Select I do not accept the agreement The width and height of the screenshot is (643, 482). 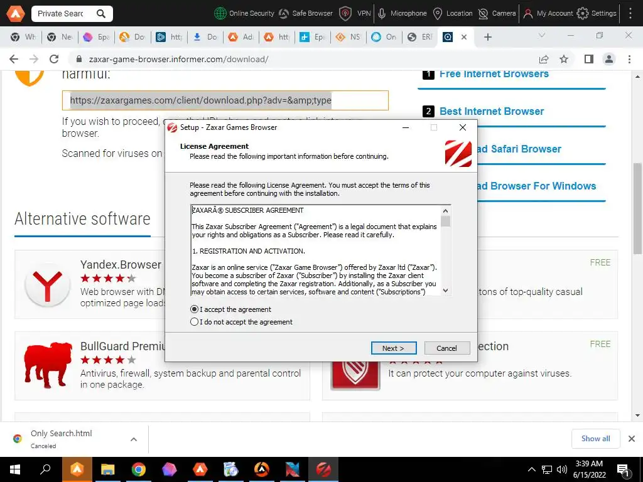point(242,322)
